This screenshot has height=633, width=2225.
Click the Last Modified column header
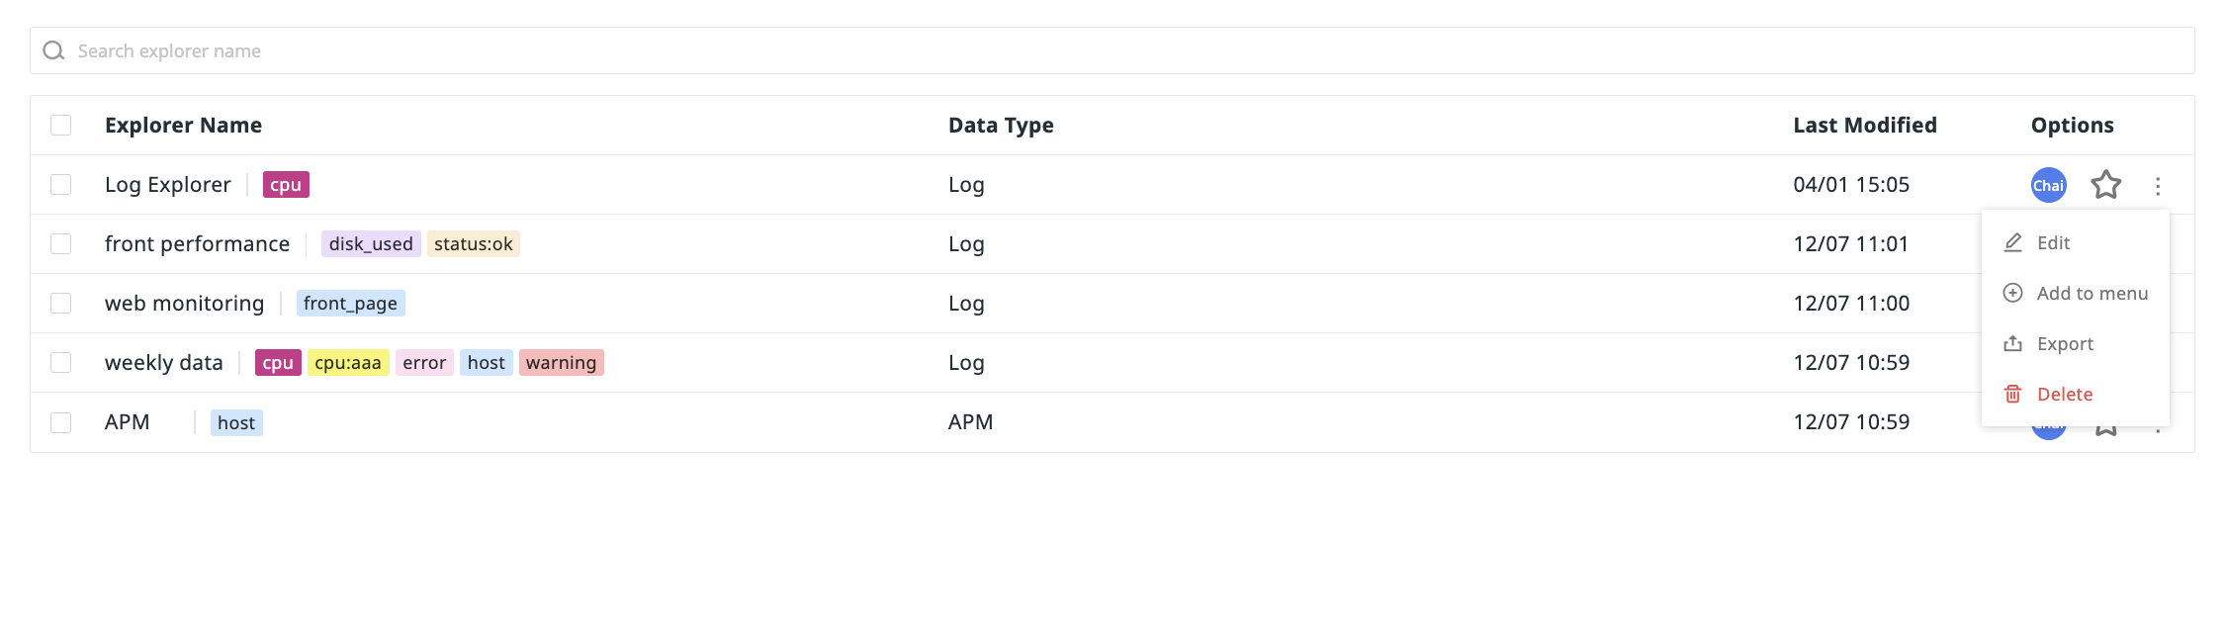tap(1865, 125)
